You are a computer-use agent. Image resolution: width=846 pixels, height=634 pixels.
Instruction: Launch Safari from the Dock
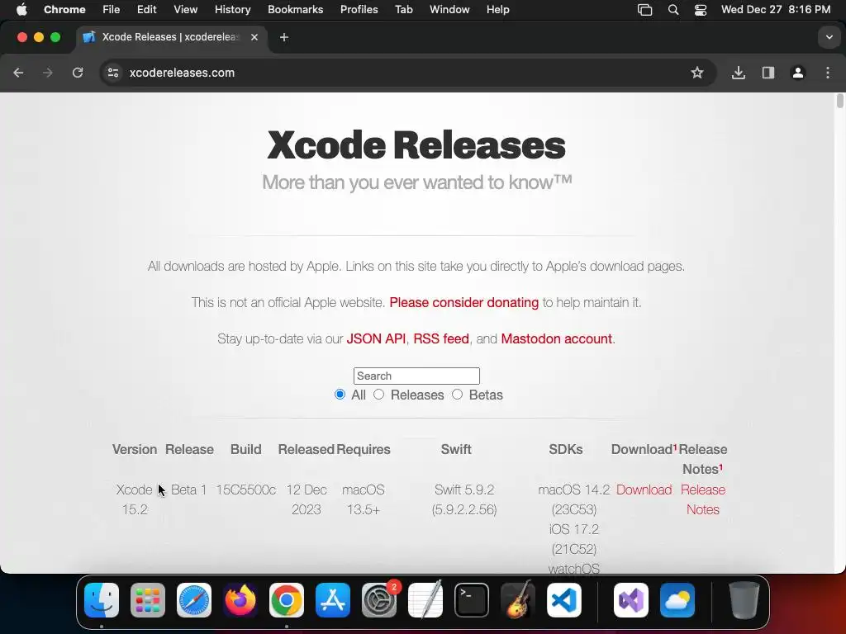(194, 600)
